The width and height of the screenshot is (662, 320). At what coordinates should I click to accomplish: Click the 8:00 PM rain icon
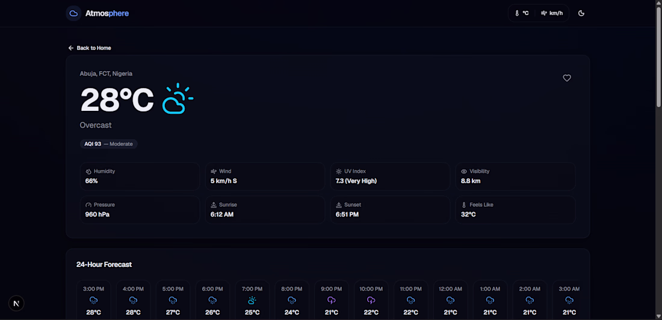click(x=292, y=301)
